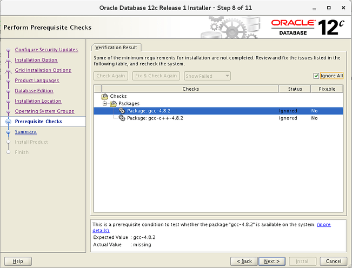Click the Cancel button
The image size is (352, 268).
pyautogui.click(x=334, y=262)
